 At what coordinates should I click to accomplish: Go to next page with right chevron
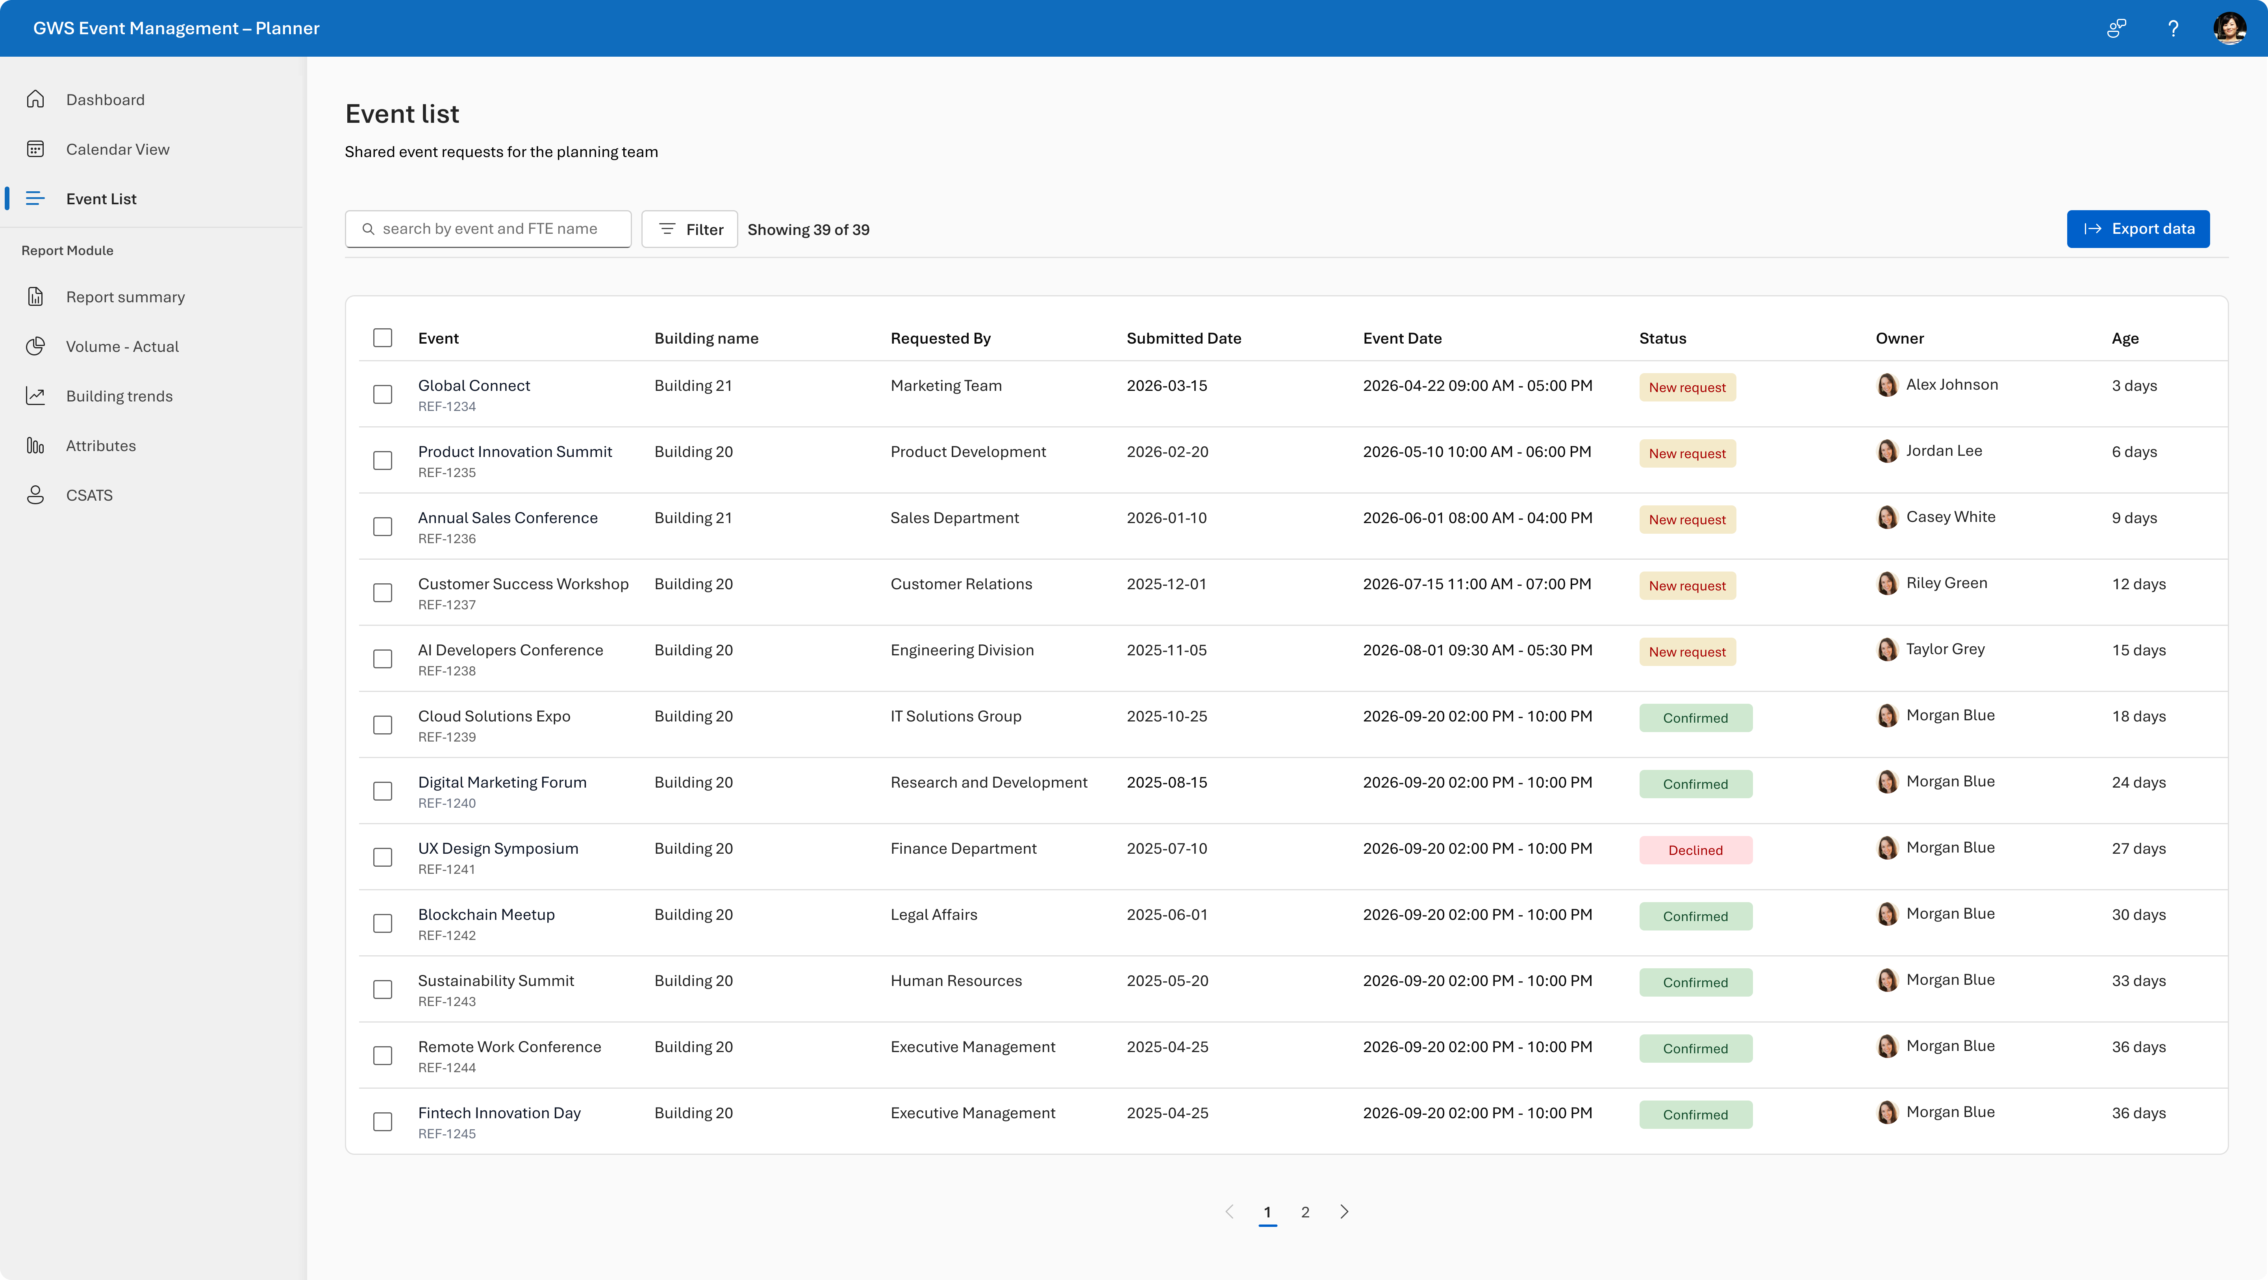click(1344, 1212)
